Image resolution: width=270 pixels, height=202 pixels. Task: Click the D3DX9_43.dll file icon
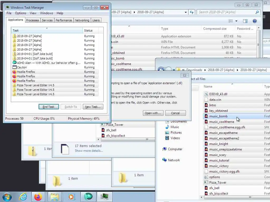click(x=206, y=94)
